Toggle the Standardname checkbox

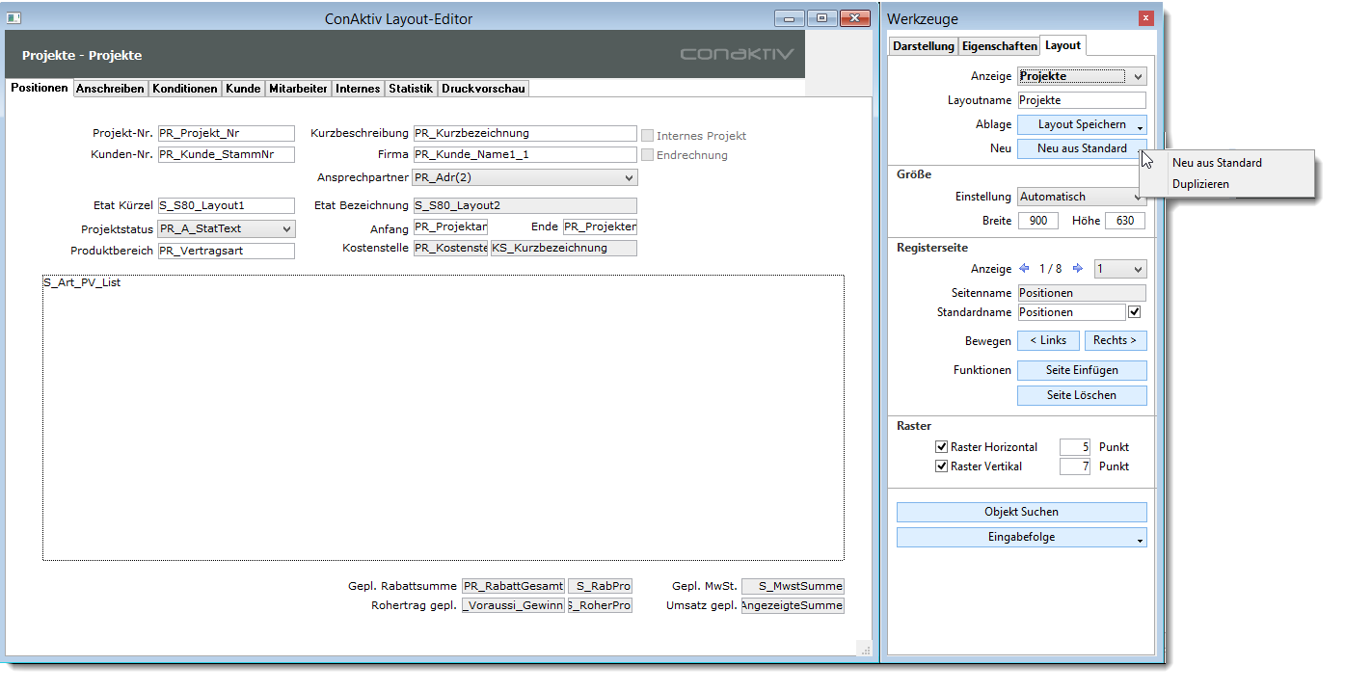tap(1135, 312)
